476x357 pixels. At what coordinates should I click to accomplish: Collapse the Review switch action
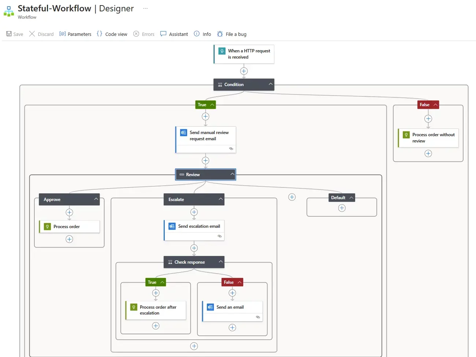click(x=232, y=174)
